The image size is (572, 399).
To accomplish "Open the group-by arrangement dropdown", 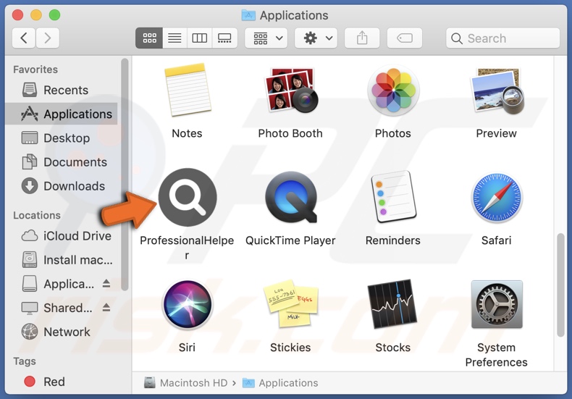I will point(266,38).
